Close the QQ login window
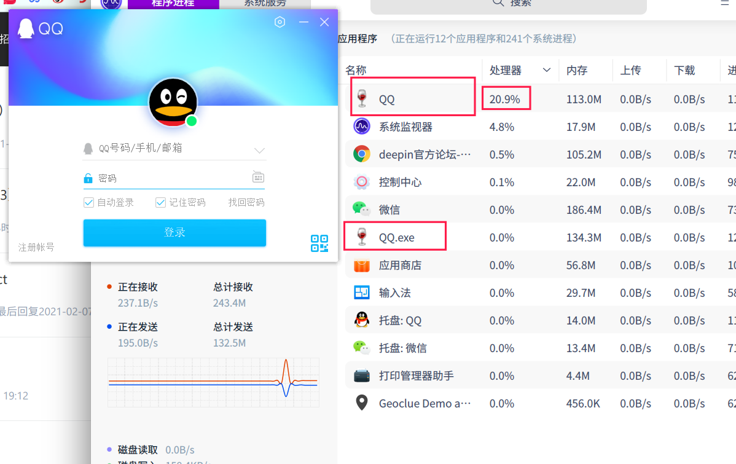Viewport: 736px width, 464px height. point(324,22)
